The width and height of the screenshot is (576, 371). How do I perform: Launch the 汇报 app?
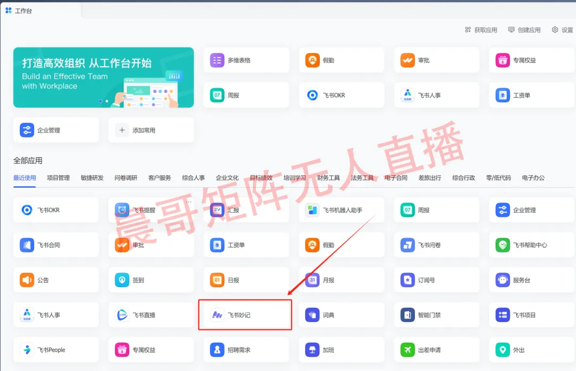point(246,210)
